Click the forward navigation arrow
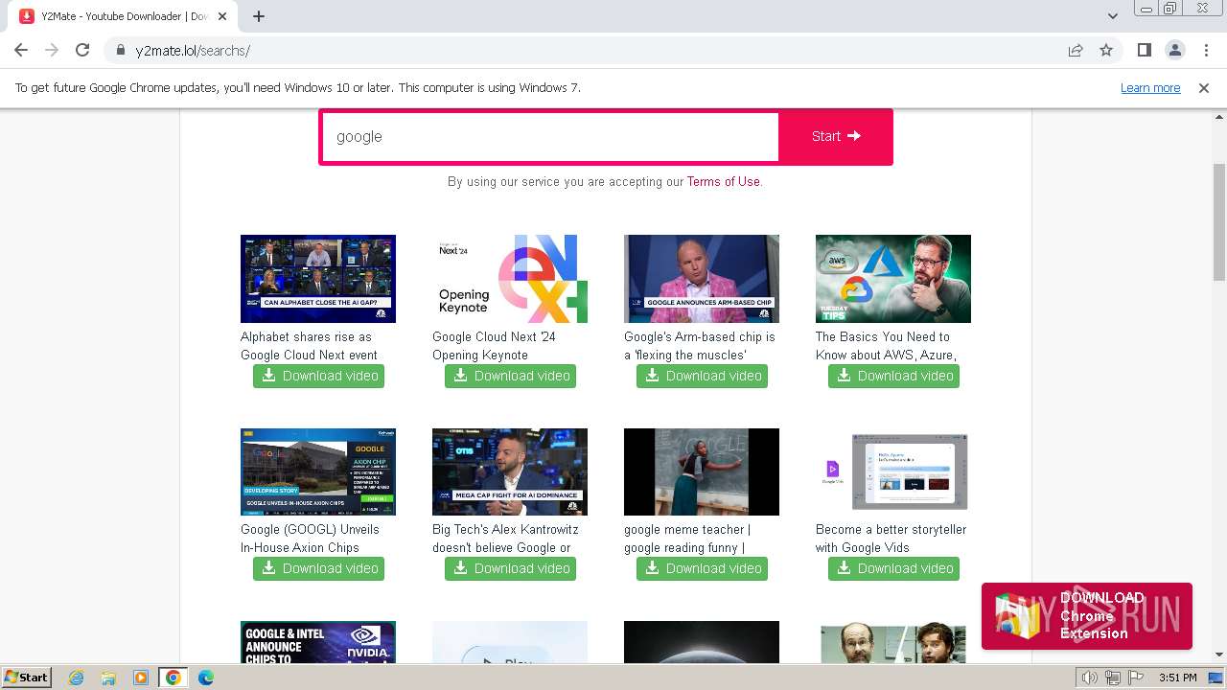This screenshot has height=690, width=1227. [52, 50]
